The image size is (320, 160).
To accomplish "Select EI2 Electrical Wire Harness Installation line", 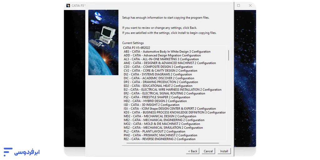I will [x=172, y=89].
